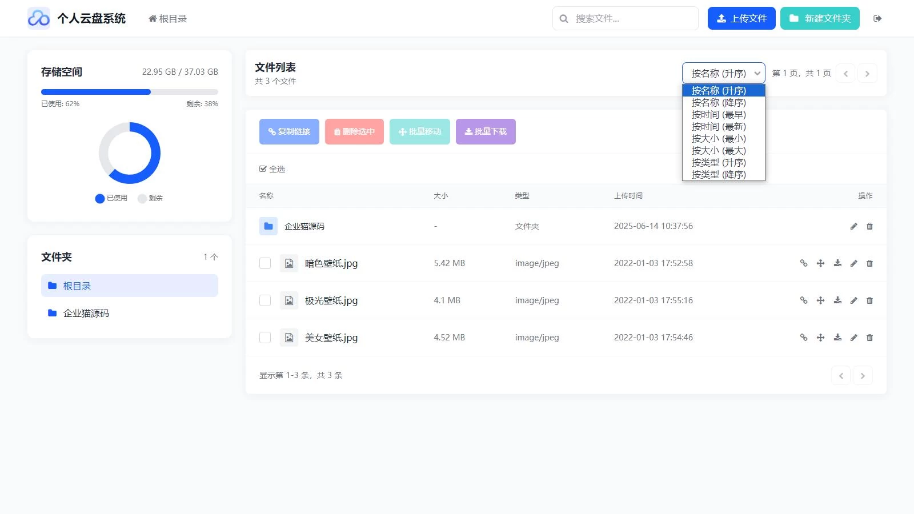Click pencil edit icon for 企业猫源码 folder
This screenshot has height=514, width=914.
853,226
